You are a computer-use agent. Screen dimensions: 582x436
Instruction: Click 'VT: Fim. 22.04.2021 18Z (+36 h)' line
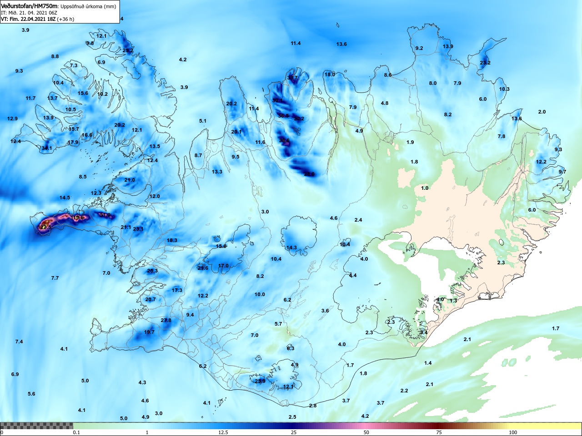coord(37,19)
